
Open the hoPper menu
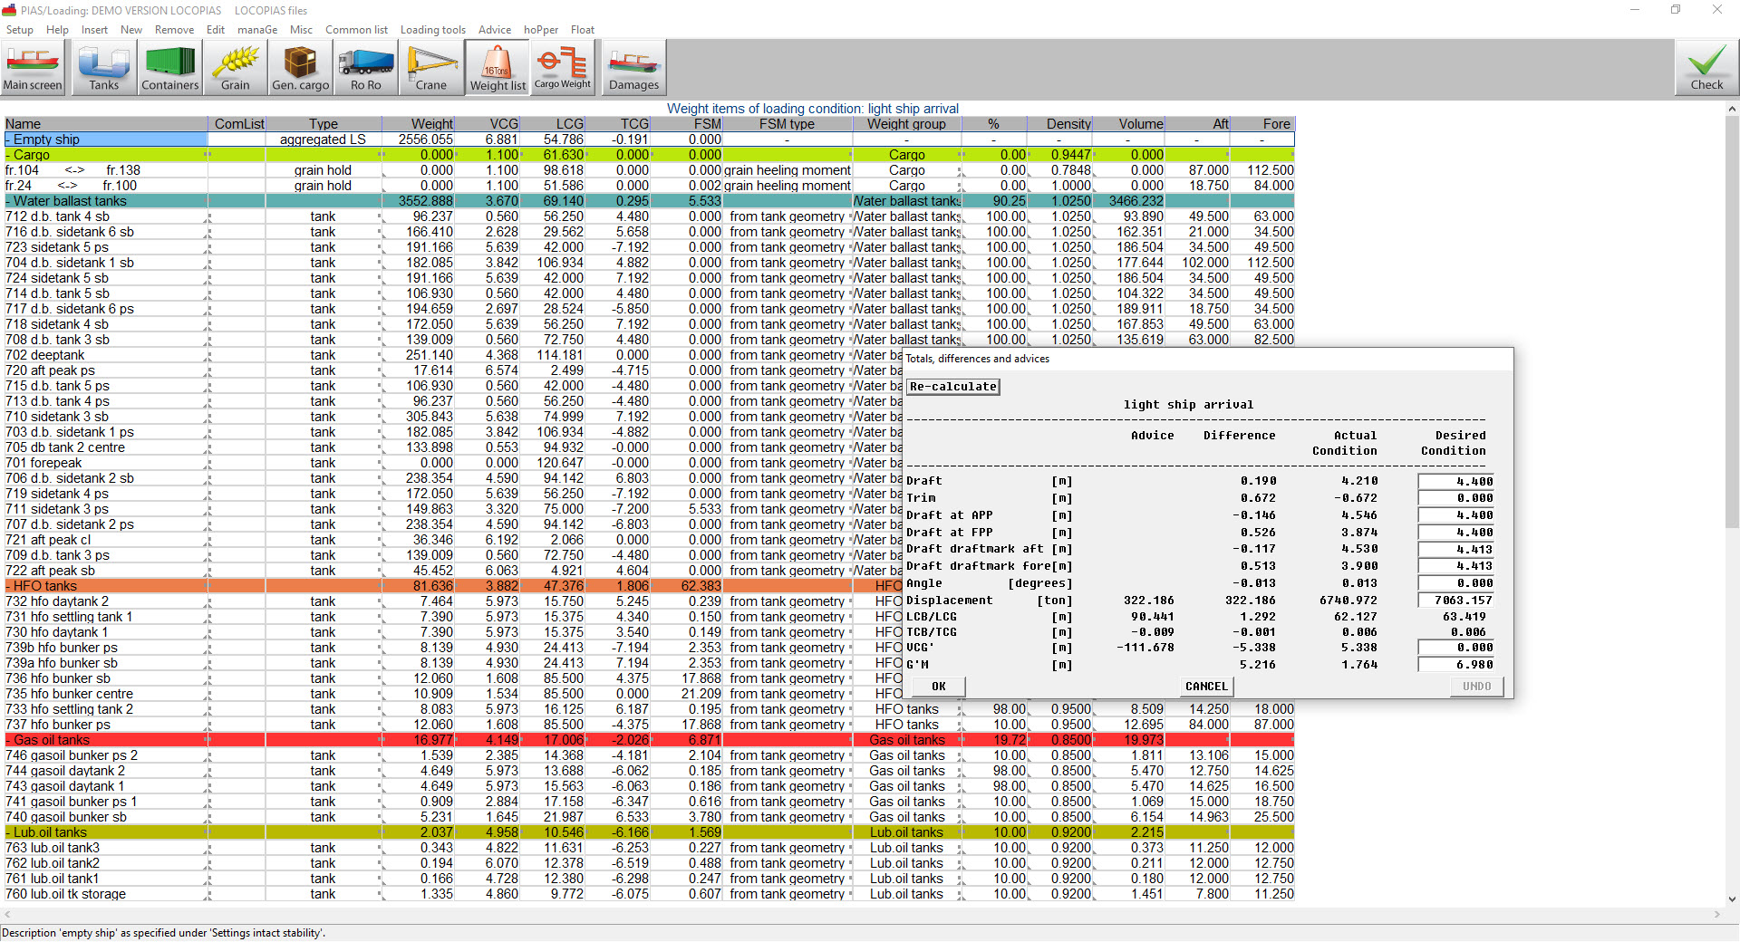tap(540, 30)
